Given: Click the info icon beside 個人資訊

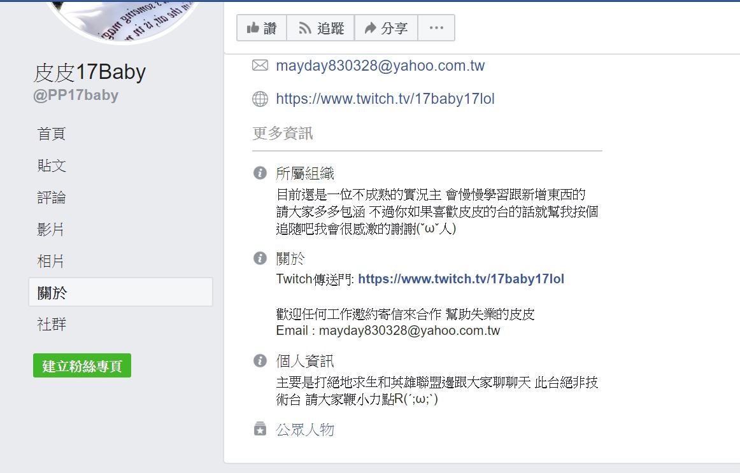Looking at the screenshot, I should [x=260, y=361].
